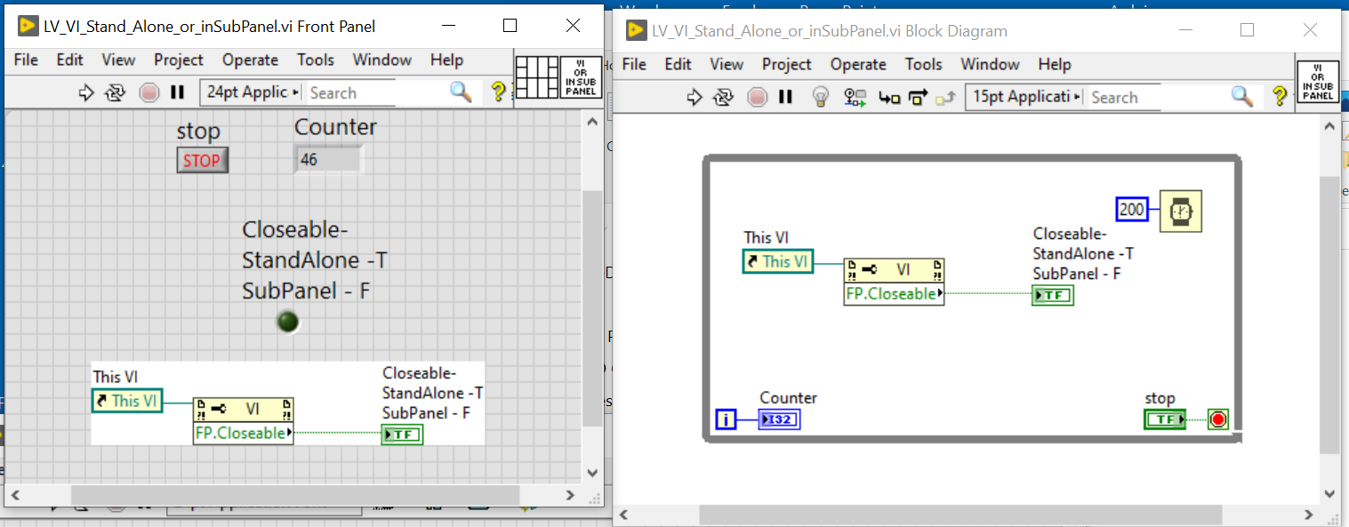This screenshot has width=1349, height=527.
Task: Open the 24pt Application font dropdown
Action: coord(253,92)
